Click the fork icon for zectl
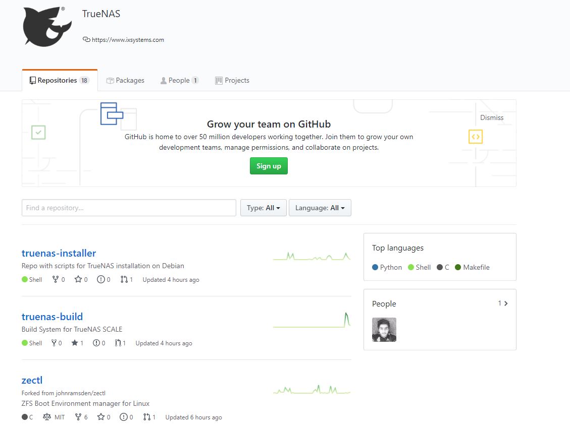 pos(78,417)
